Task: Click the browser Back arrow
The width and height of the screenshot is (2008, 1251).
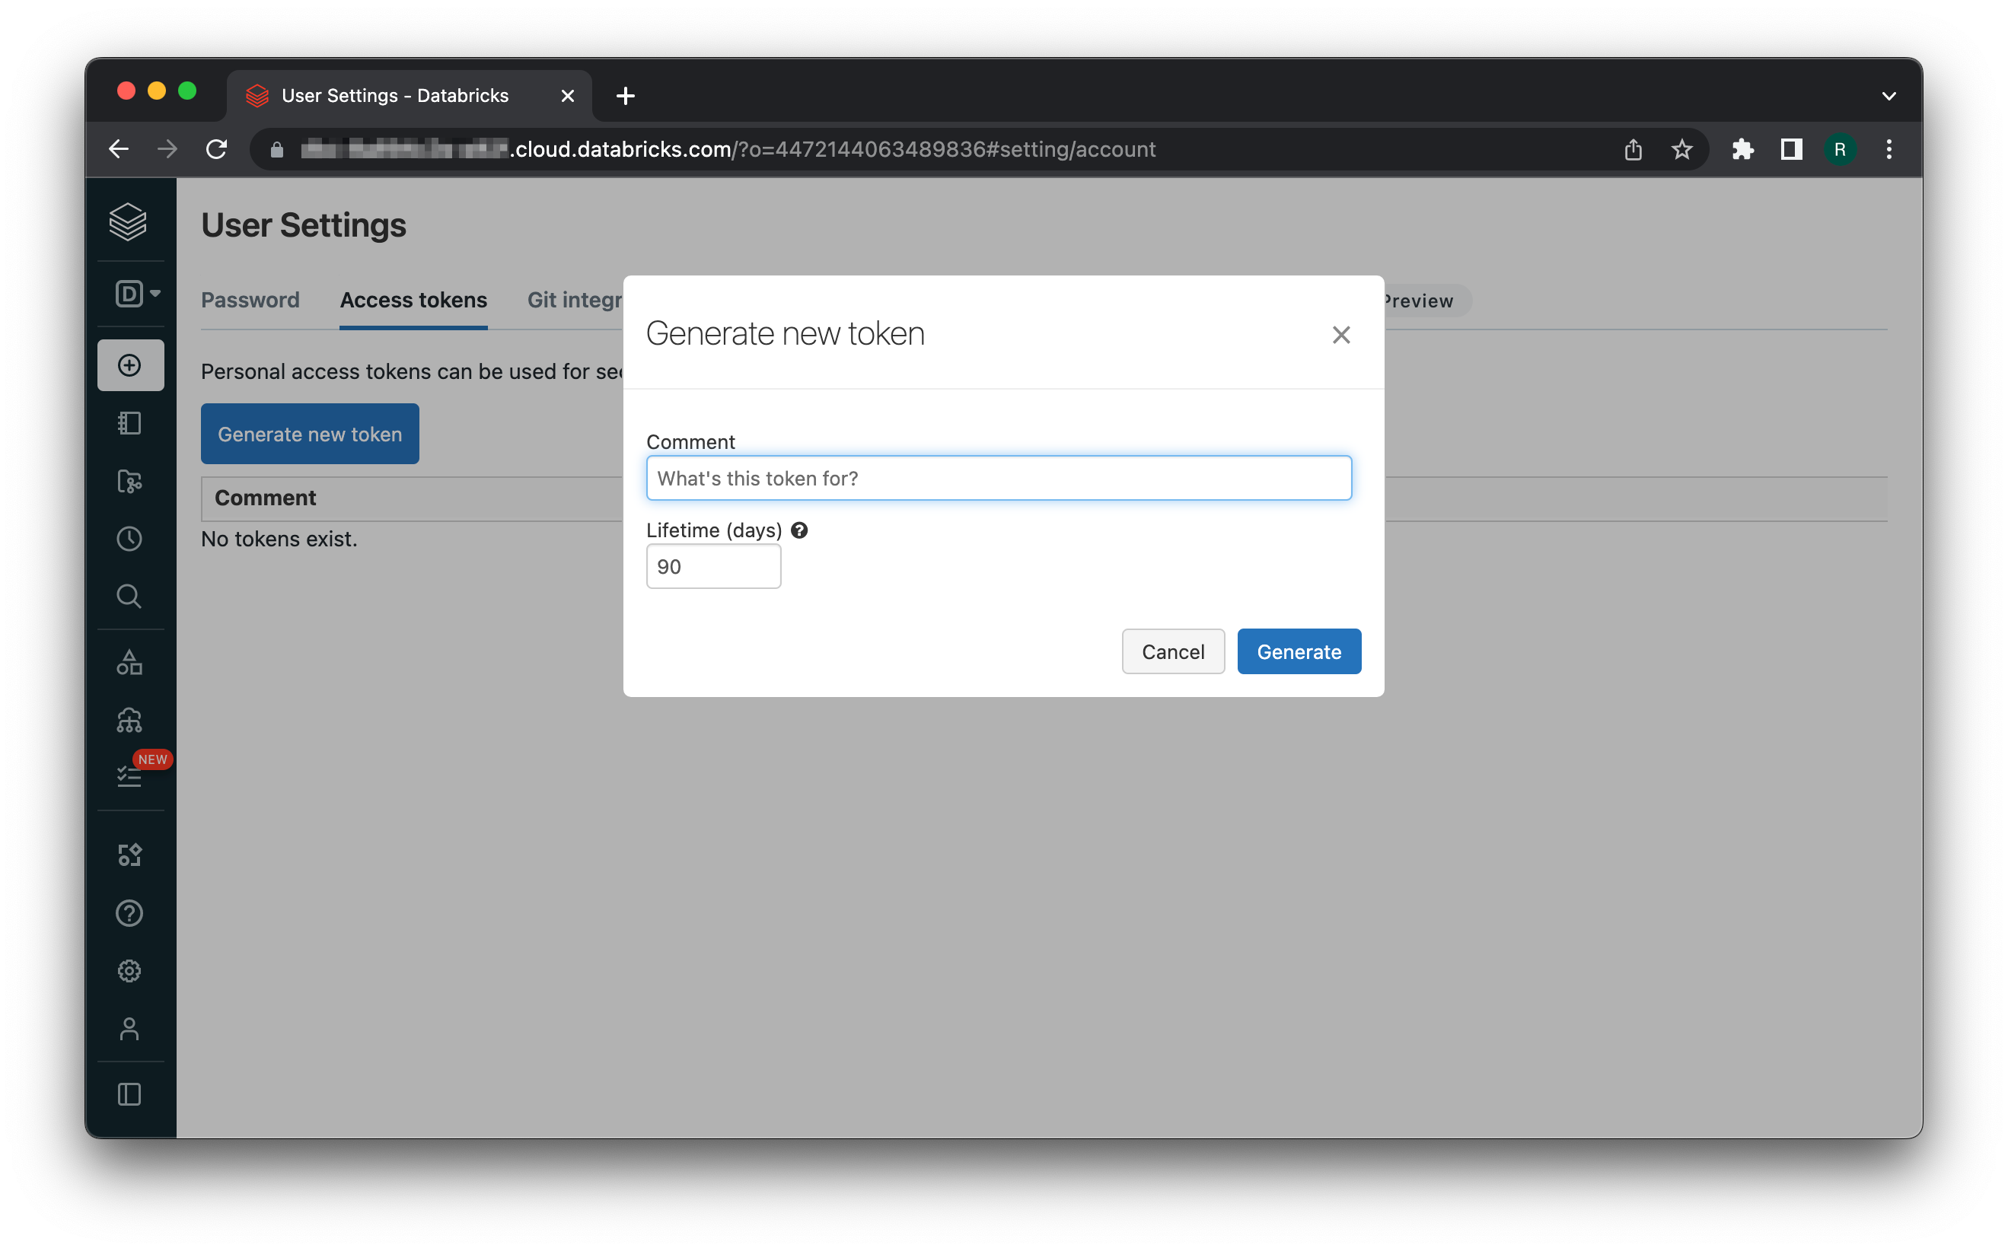Action: pyautogui.click(x=118, y=149)
